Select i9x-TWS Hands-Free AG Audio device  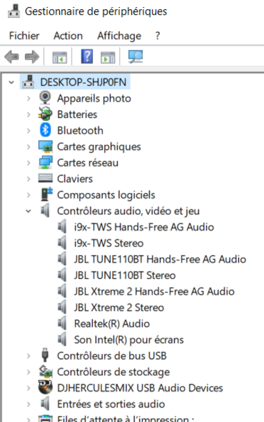[144, 227]
